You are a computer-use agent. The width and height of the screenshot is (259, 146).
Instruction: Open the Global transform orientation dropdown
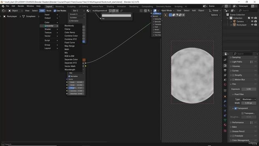[x=214, y=11]
